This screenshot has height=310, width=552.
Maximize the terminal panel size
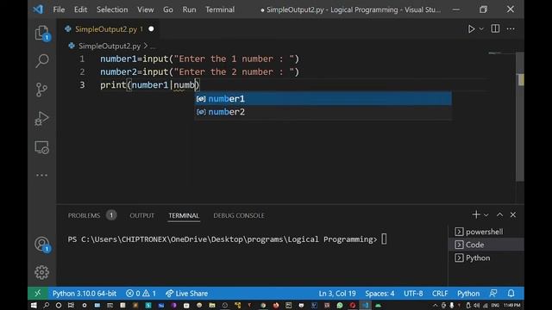(x=499, y=214)
